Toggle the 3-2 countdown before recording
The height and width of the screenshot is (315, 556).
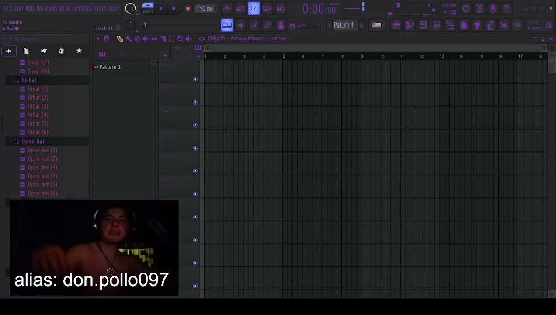(x=254, y=8)
